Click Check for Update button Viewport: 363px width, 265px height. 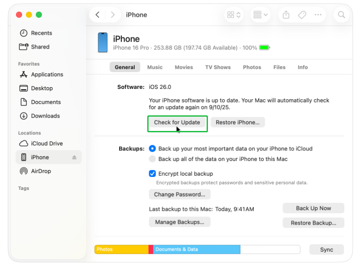pos(177,122)
